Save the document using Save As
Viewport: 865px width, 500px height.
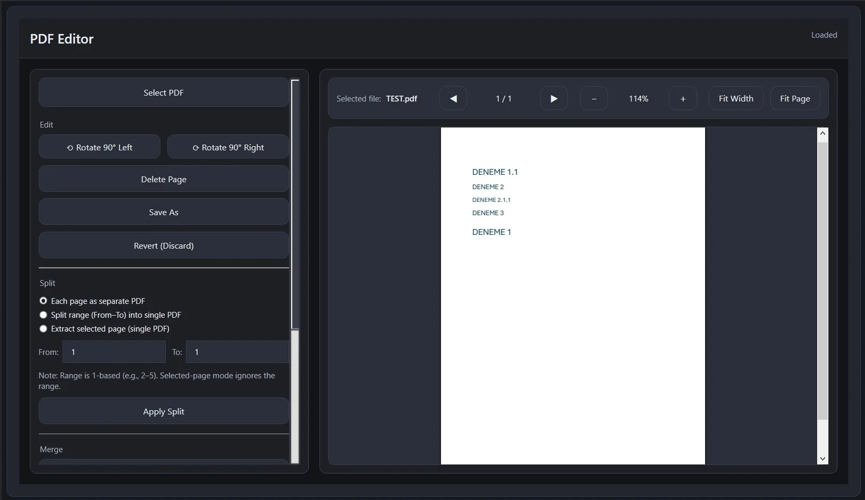[163, 212]
